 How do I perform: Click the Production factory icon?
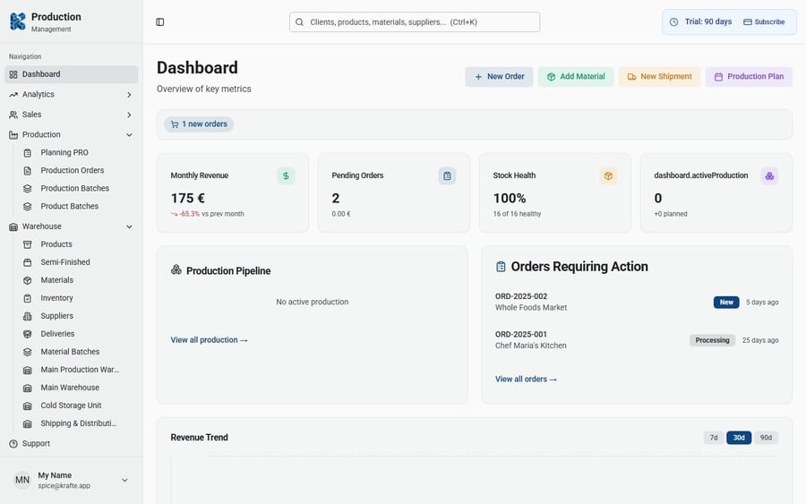(x=13, y=134)
